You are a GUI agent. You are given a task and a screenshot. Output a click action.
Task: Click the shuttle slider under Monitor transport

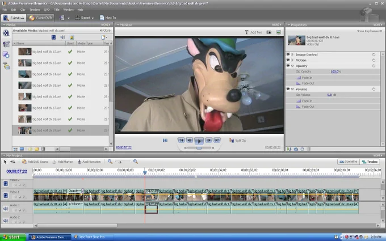pyautogui.click(x=199, y=148)
